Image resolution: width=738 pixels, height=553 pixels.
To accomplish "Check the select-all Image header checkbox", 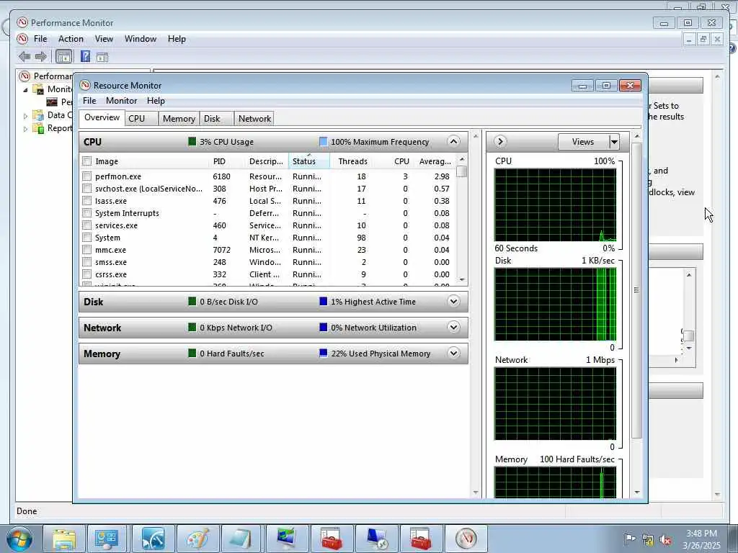I will point(86,161).
